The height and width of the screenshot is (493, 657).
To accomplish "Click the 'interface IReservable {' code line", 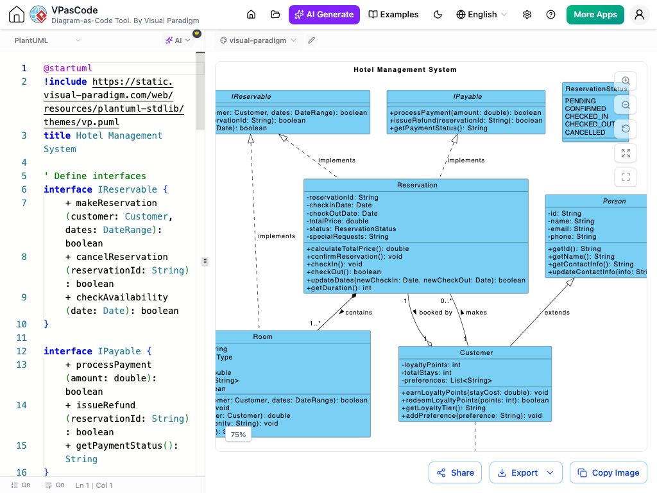I will 106,189.
